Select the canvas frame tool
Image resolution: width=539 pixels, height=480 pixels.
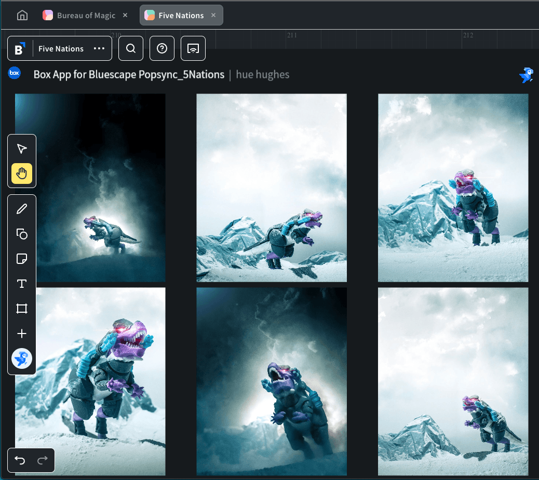(22, 309)
